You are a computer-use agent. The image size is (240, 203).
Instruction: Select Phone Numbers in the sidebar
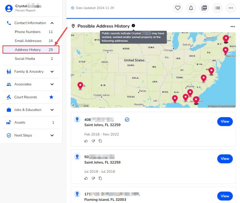click(27, 32)
